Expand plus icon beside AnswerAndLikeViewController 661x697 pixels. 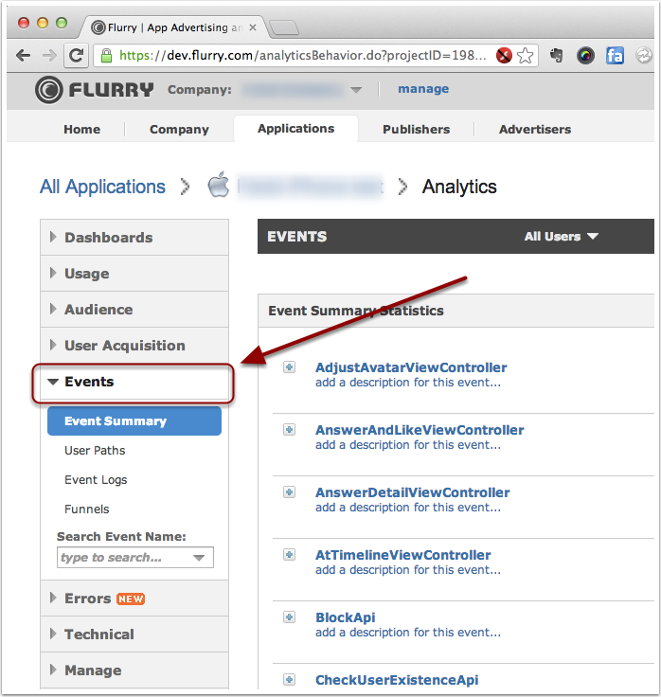[290, 430]
